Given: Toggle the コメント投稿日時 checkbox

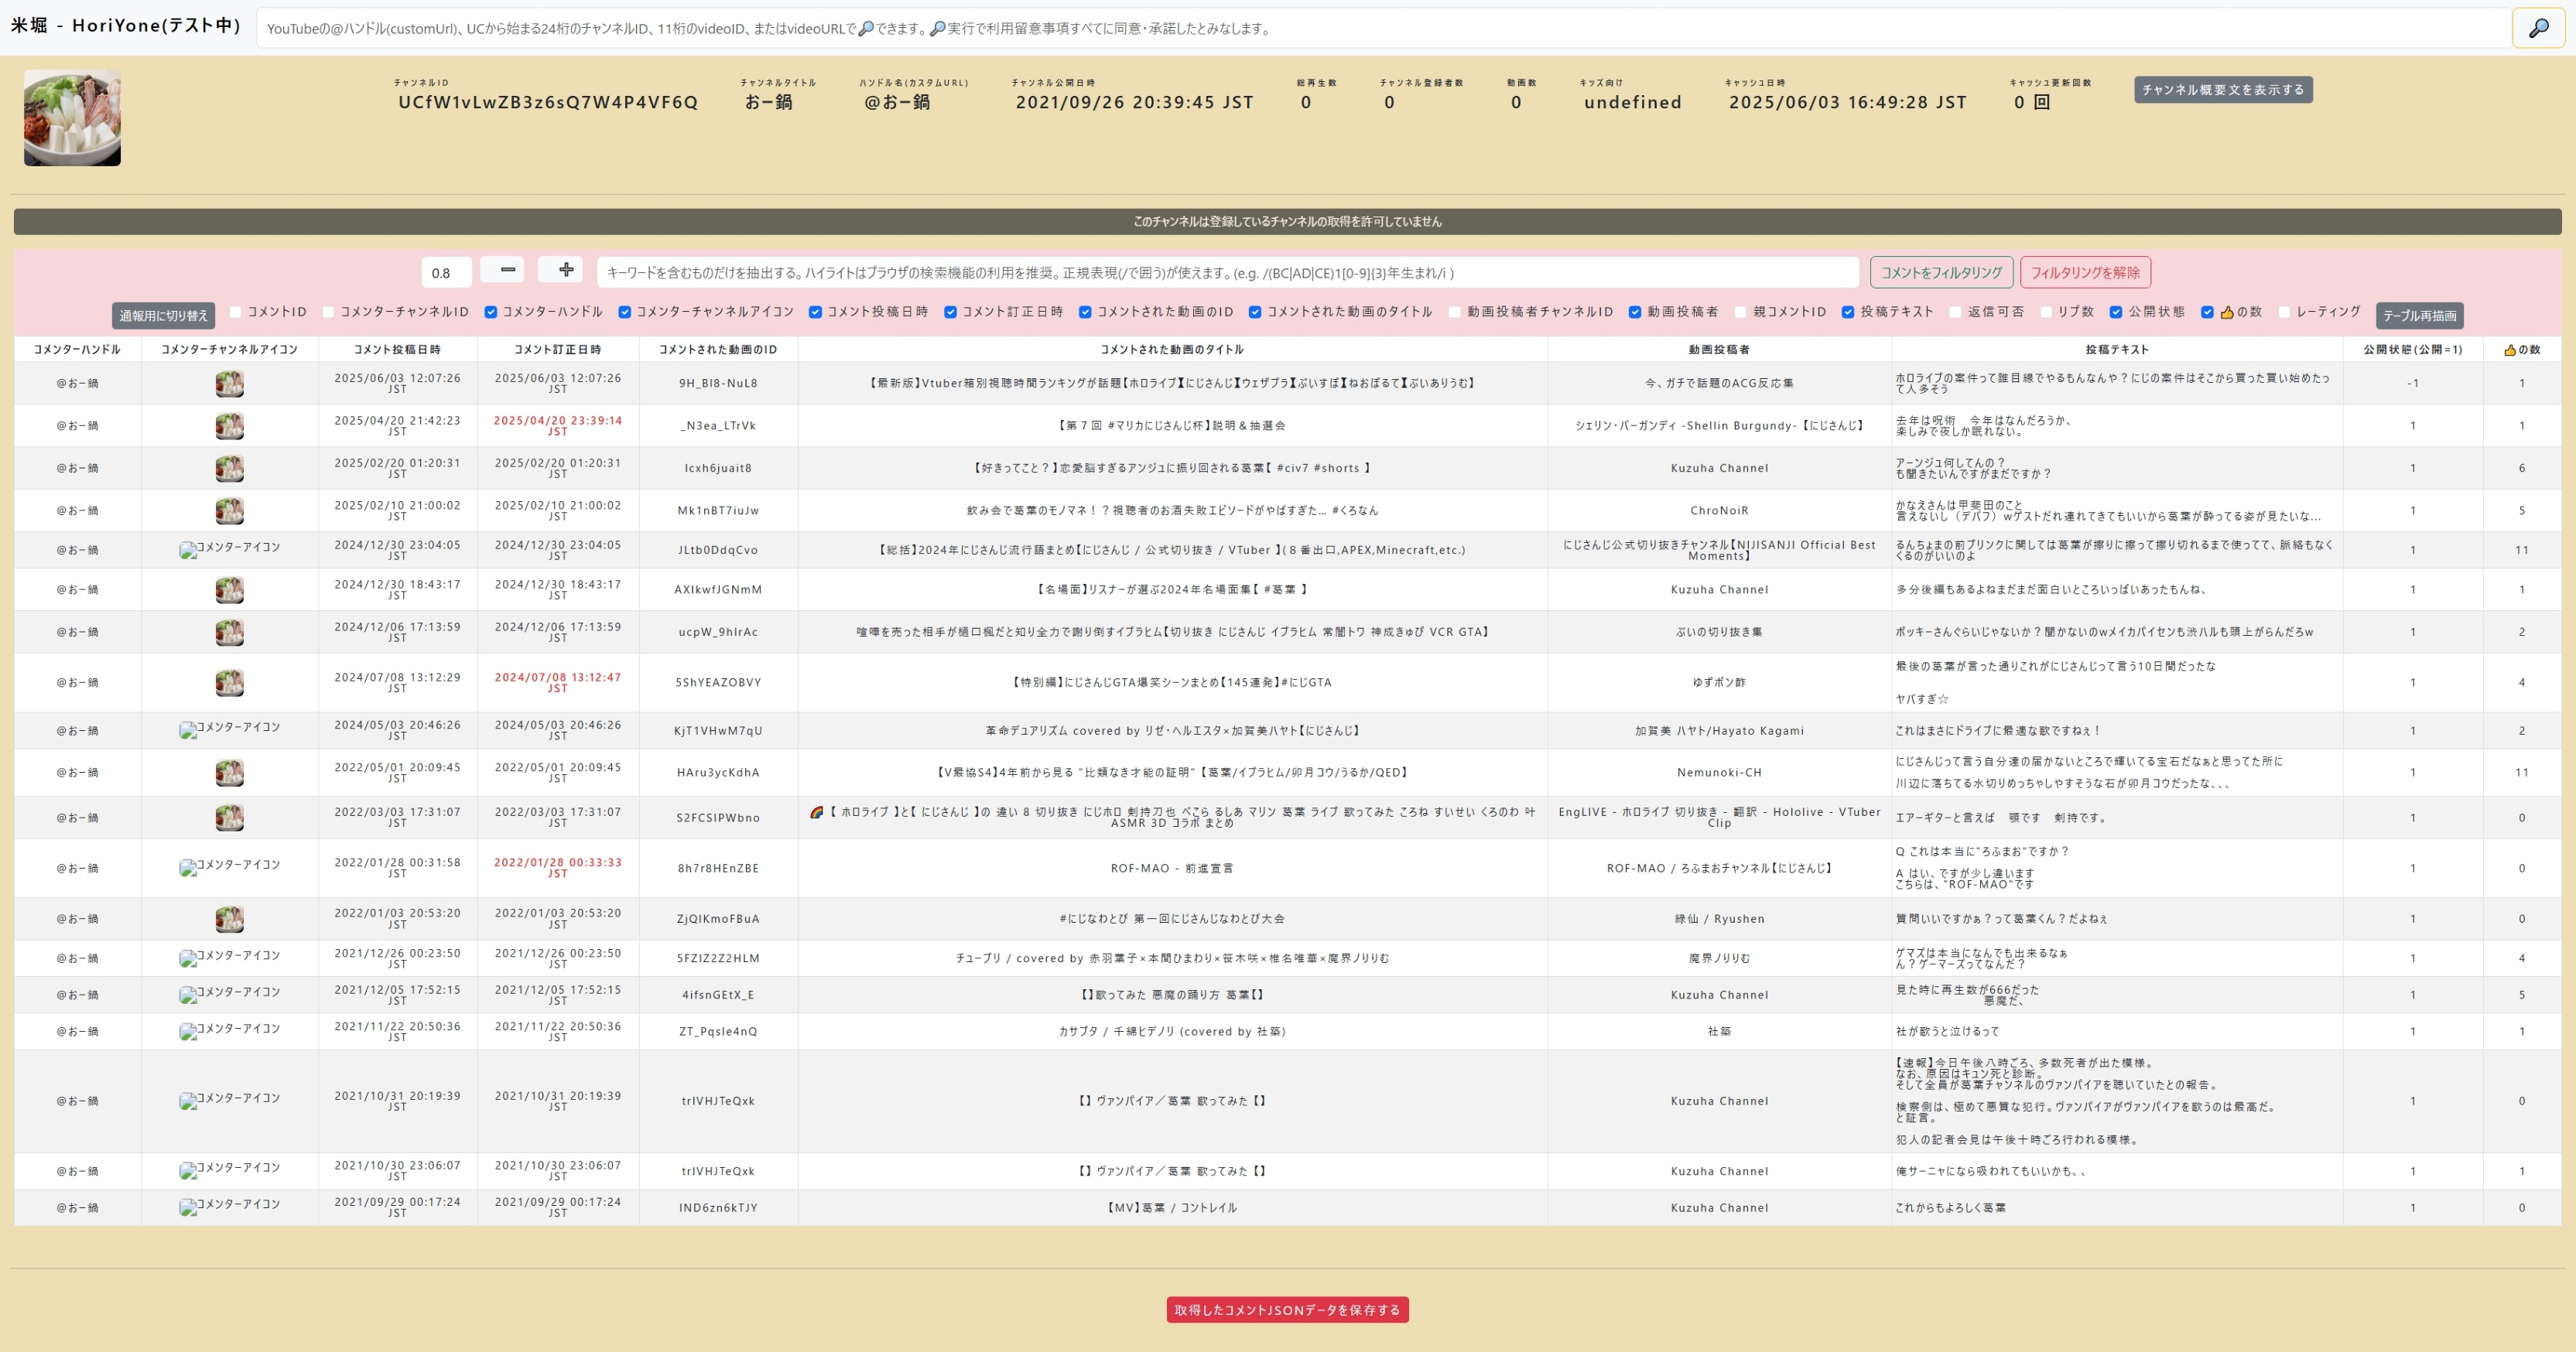Looking at the screenshot, I should pos(816,312).
